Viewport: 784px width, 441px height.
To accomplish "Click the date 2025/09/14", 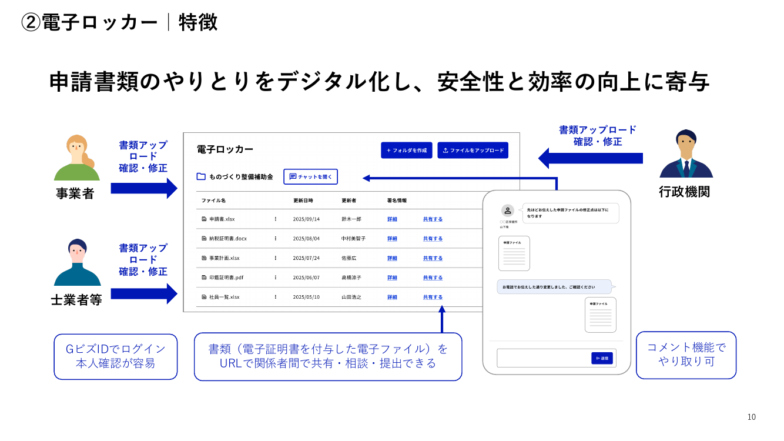I will pos(306,219).
